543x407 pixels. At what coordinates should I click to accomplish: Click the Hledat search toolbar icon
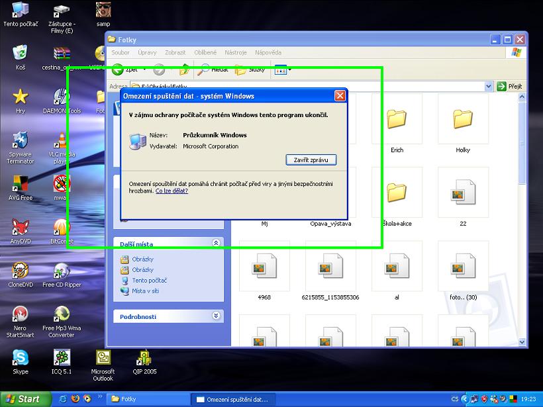(x=213, y=69)
